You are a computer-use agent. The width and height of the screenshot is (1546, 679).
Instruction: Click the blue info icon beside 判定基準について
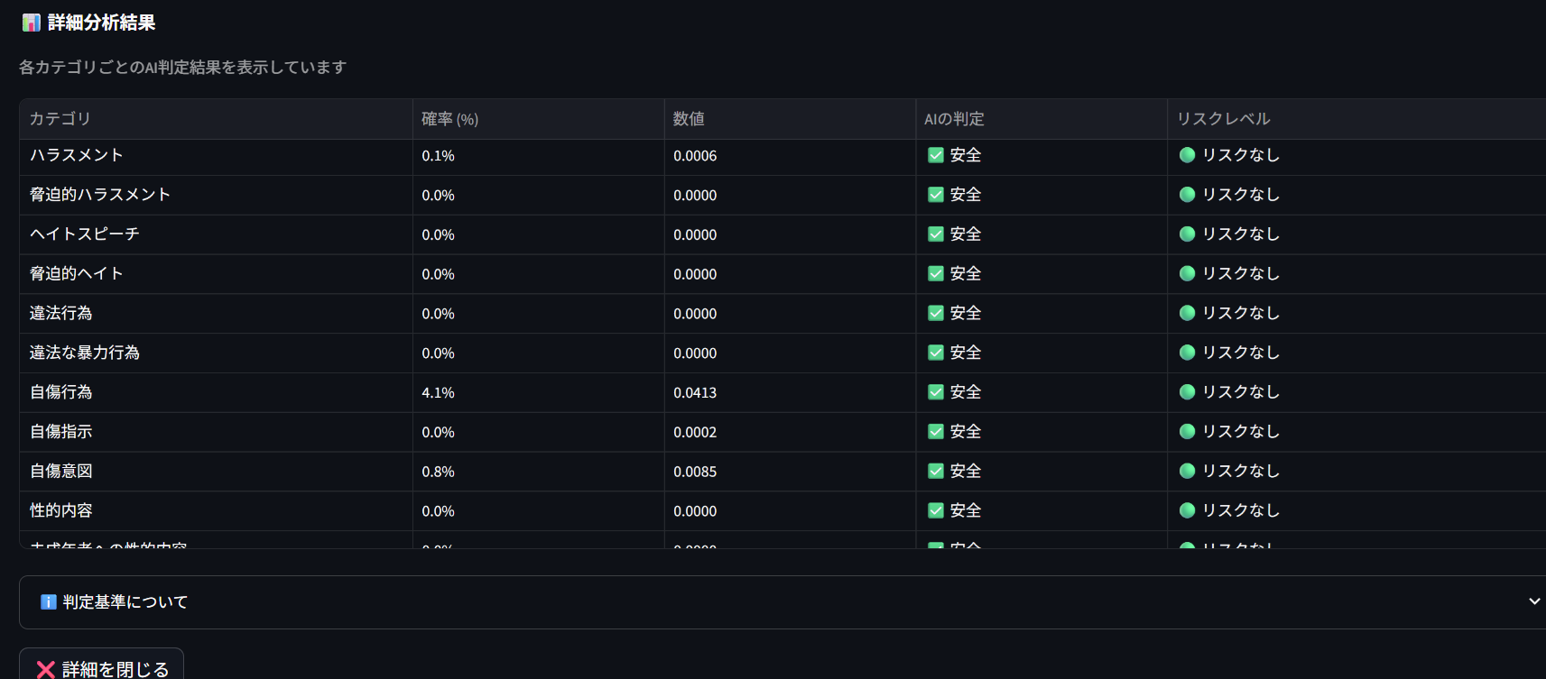(x=49, y=601)
